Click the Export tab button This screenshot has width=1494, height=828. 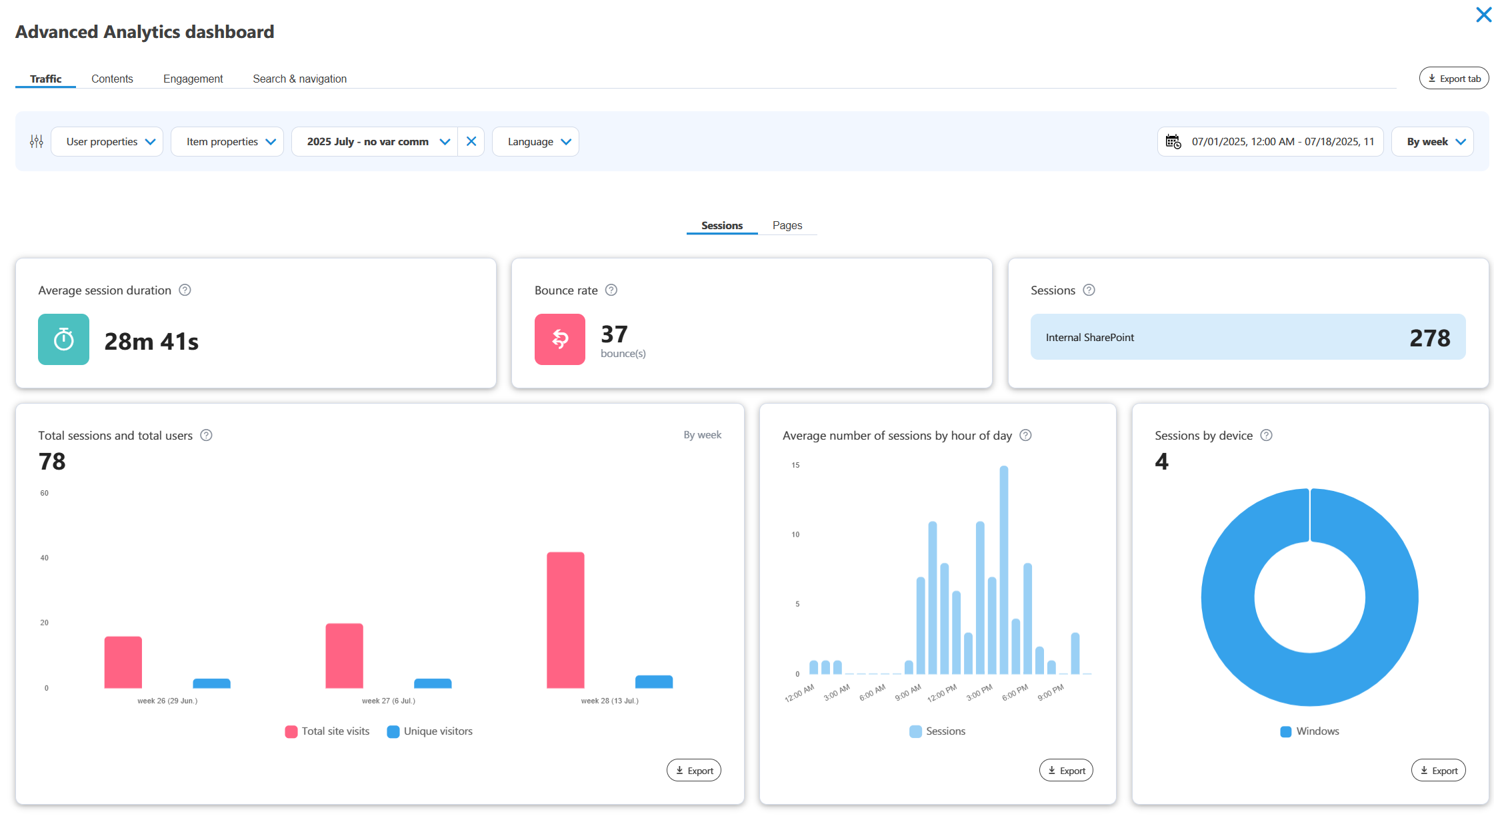[1453, 78]
